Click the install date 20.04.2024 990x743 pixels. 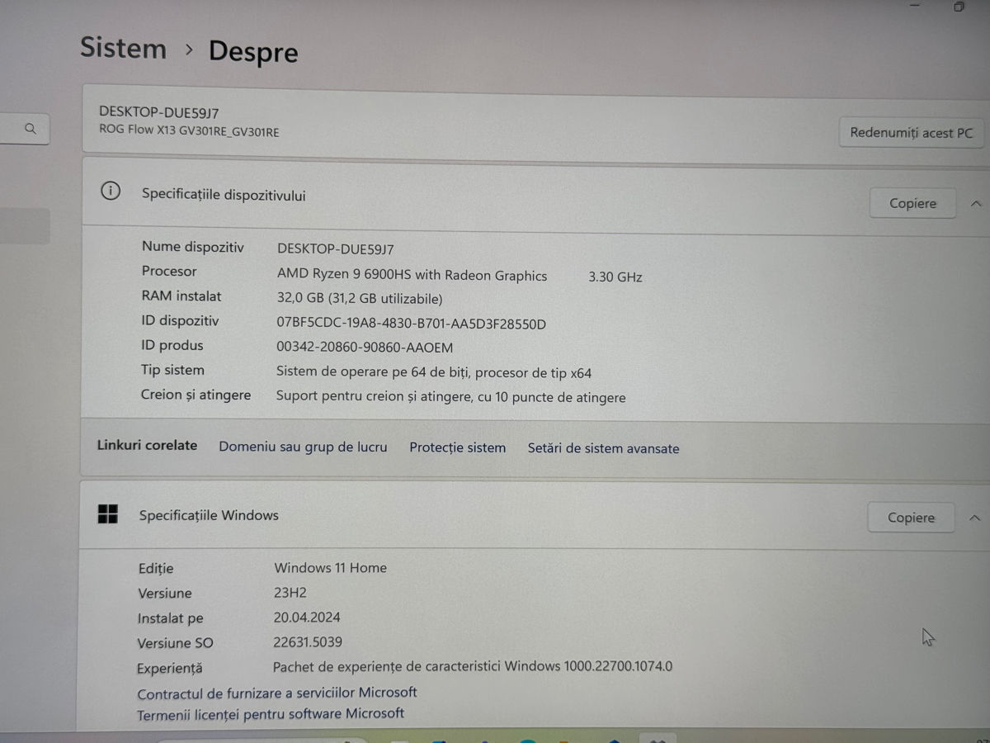[307, 618]
